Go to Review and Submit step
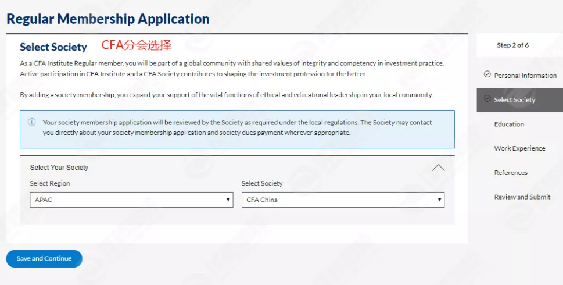The image size is (563, 285). pos(522,197)
